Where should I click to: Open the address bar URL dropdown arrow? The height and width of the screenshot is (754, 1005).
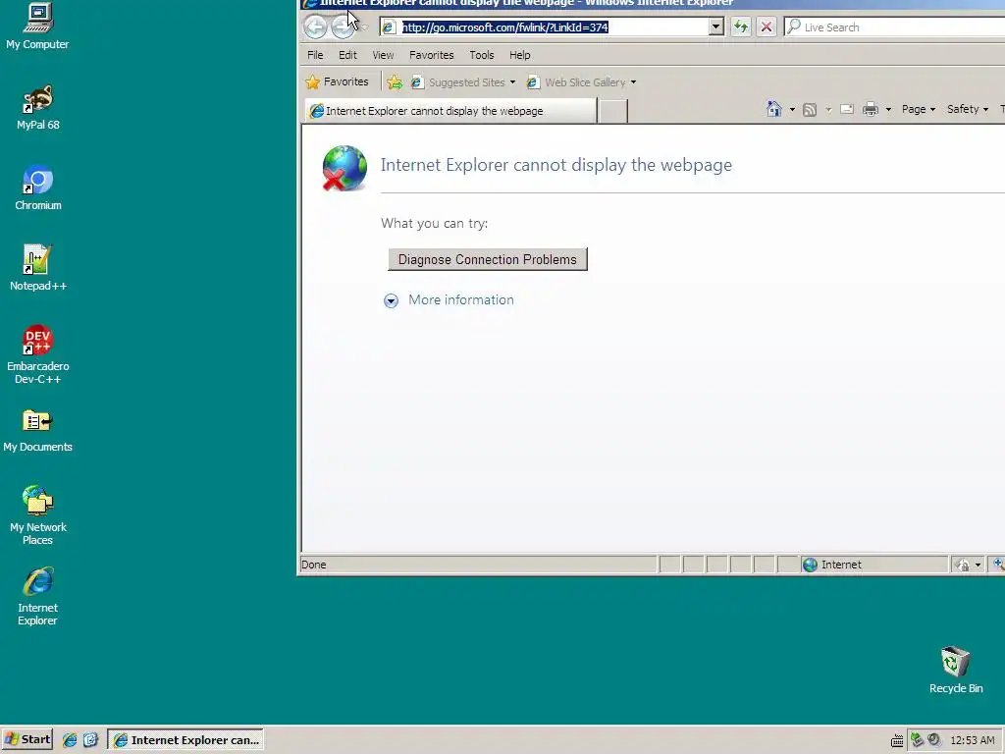(x=716, y=27)
